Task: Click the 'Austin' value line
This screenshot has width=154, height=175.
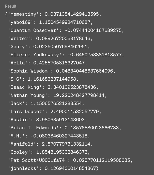Action: point(48,120)
